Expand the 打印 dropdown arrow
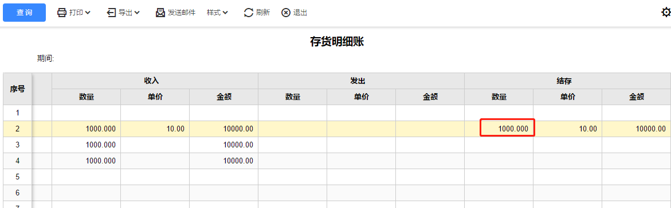Image resolution: width=671 pixels, height=208 pixels. [x=88, y=13]
